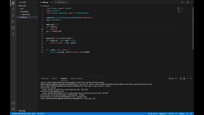
Task: Click the 'uvicorn.run' code line
Action: (x=70, y=52)
